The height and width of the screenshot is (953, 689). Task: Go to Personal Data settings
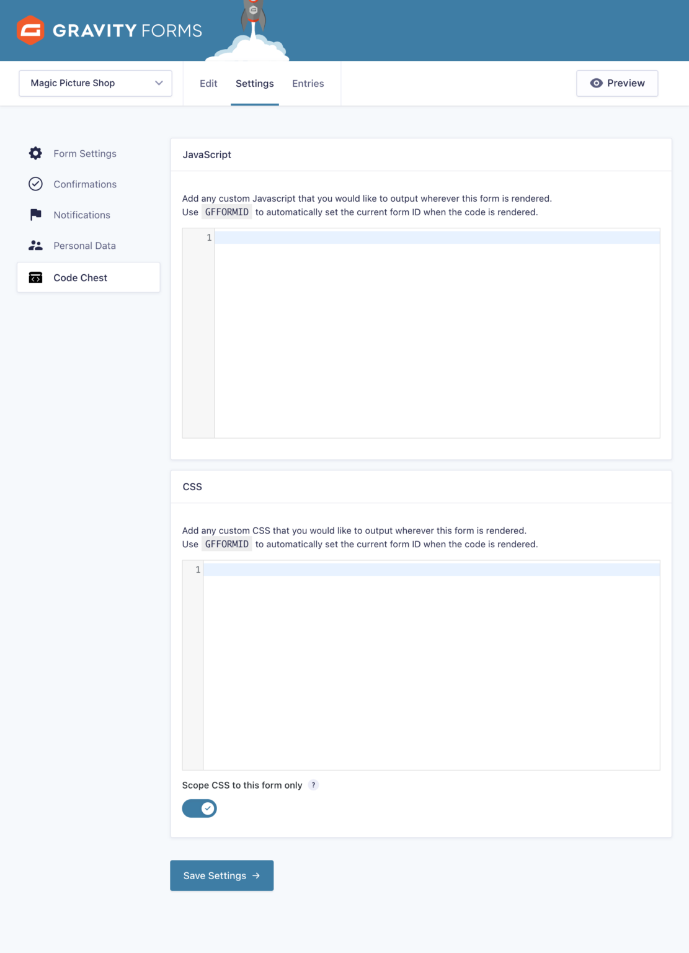[84, 246]
